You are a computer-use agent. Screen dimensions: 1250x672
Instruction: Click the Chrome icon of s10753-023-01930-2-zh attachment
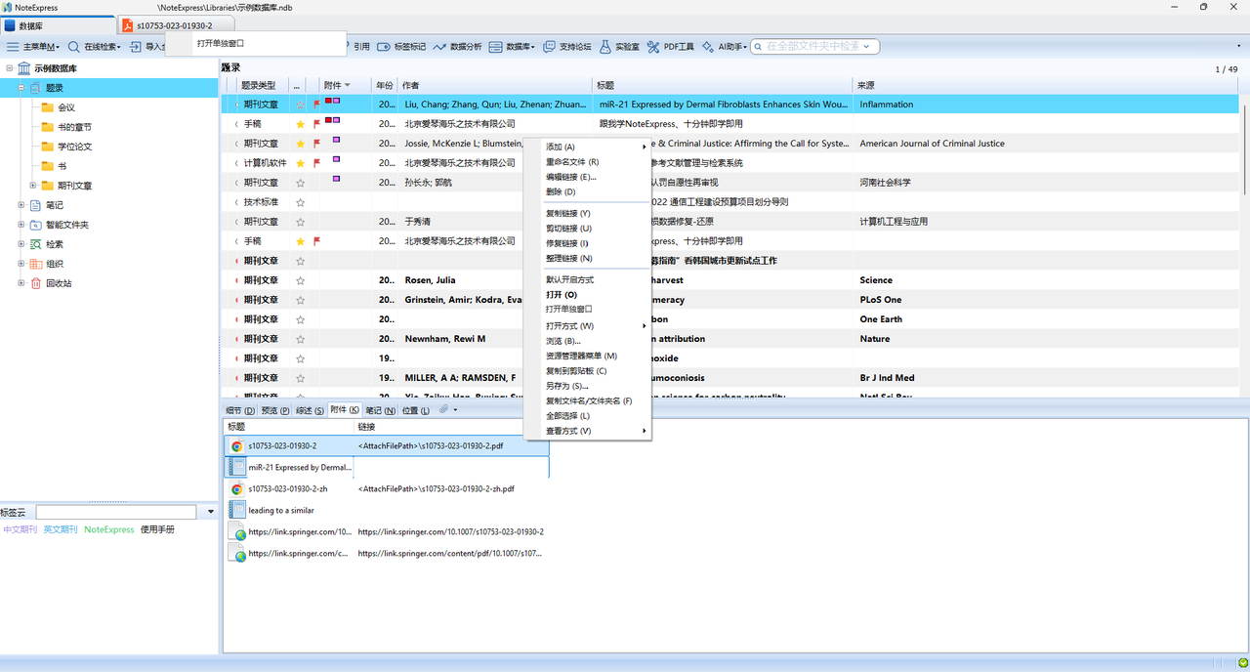(236, 489)
